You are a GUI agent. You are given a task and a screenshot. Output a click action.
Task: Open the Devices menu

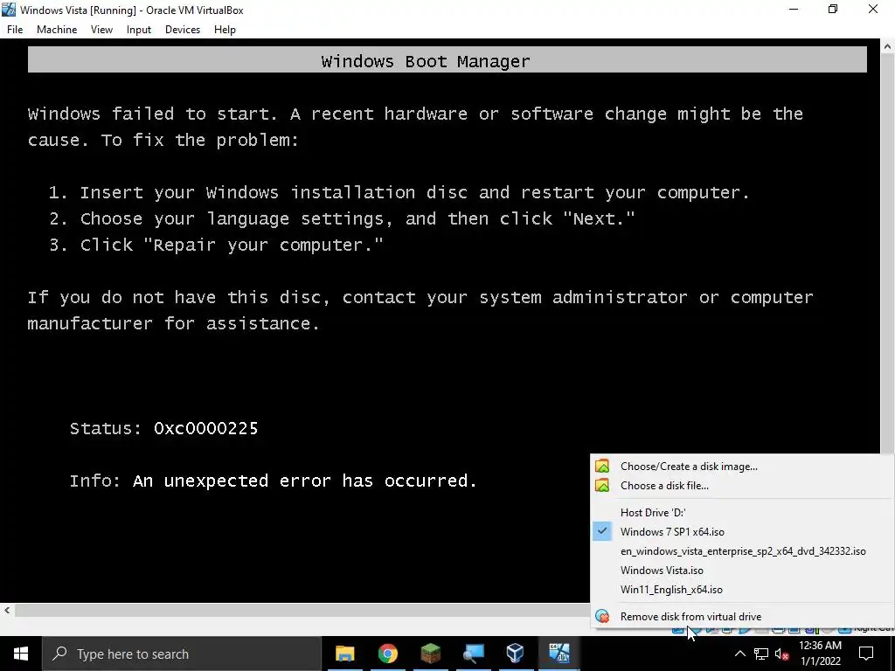pos(183,30)
